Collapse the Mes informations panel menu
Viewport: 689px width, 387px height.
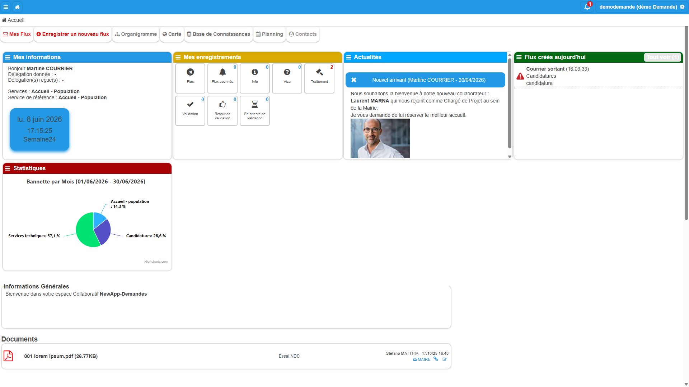8,57
